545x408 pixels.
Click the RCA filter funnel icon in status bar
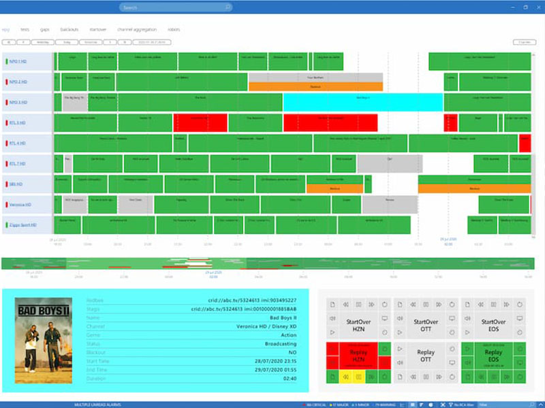[451, 405]
